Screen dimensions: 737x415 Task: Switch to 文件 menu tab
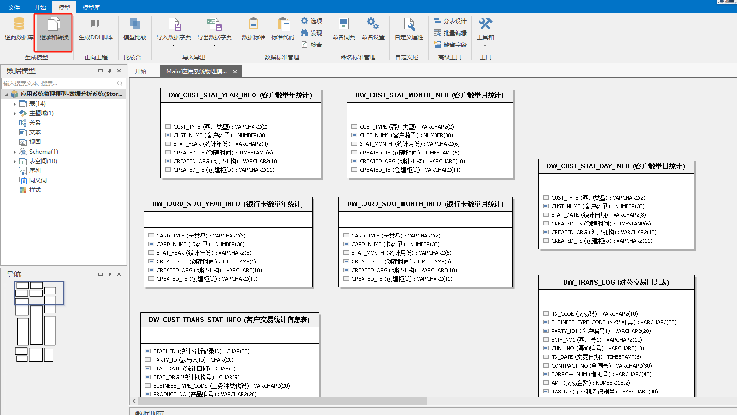tap(14, 7)
